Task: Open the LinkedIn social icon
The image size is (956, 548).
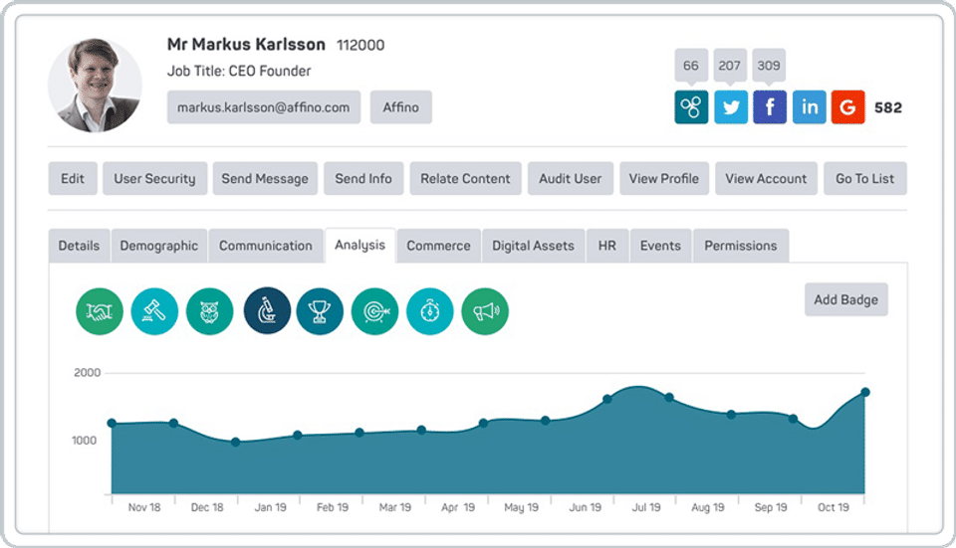Action: click(809, 107)
